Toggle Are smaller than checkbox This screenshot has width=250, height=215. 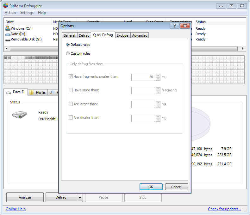[x=71, y=118]
